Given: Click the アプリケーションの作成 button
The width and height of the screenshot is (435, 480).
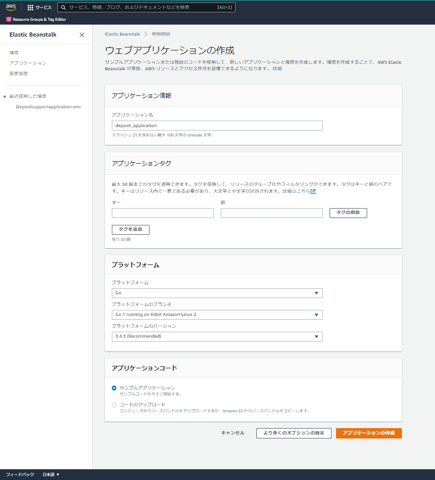Looking at the screenshot, I should [369, 433].
